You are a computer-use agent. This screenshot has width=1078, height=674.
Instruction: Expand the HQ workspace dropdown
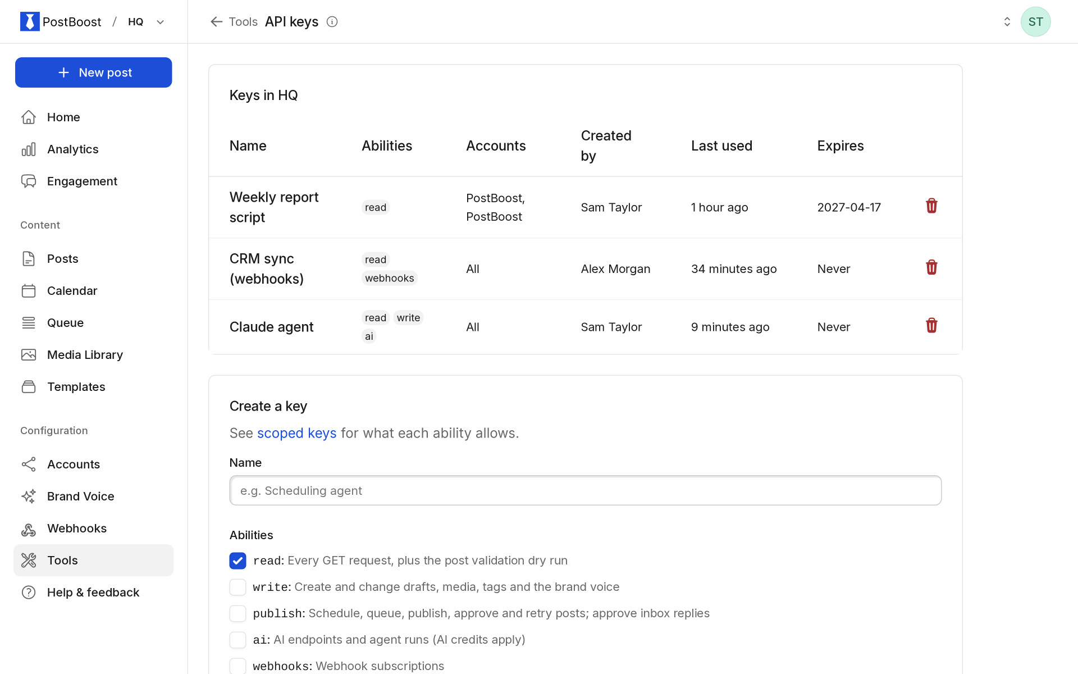161,22
